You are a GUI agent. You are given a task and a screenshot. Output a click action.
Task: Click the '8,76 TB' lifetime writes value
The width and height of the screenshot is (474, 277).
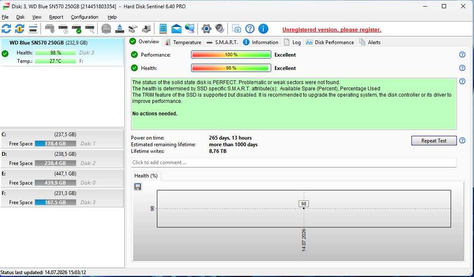pos(218,151)
